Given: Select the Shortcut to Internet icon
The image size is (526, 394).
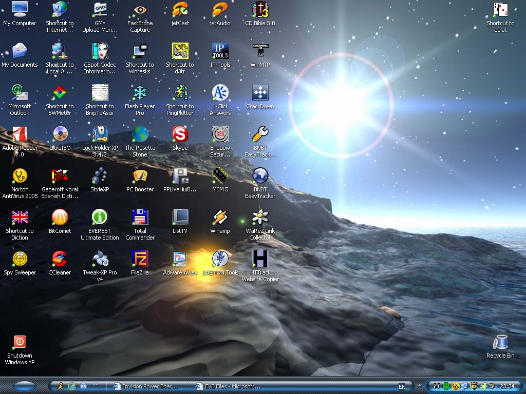Looking at the screenshot, I should (60, 9).
